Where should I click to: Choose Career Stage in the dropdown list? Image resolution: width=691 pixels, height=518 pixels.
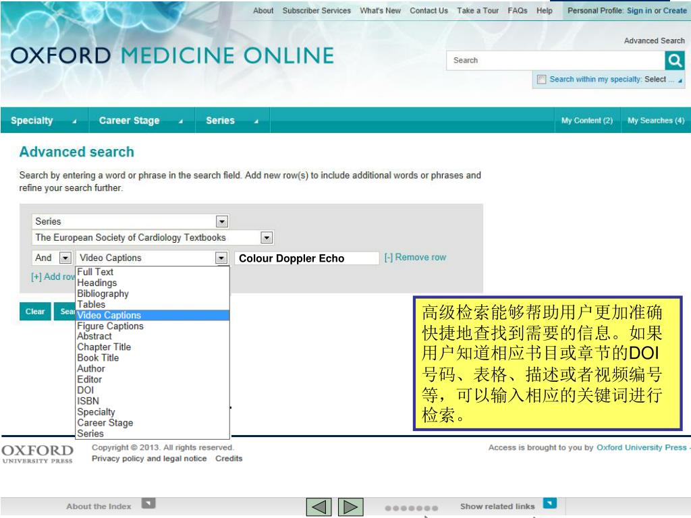click(x=153, y=423)
